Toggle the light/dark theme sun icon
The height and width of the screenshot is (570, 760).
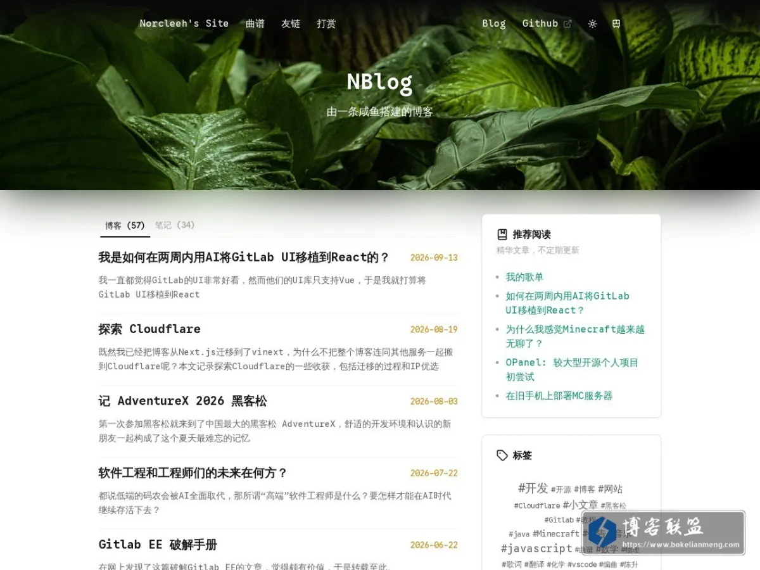[592, 23]
